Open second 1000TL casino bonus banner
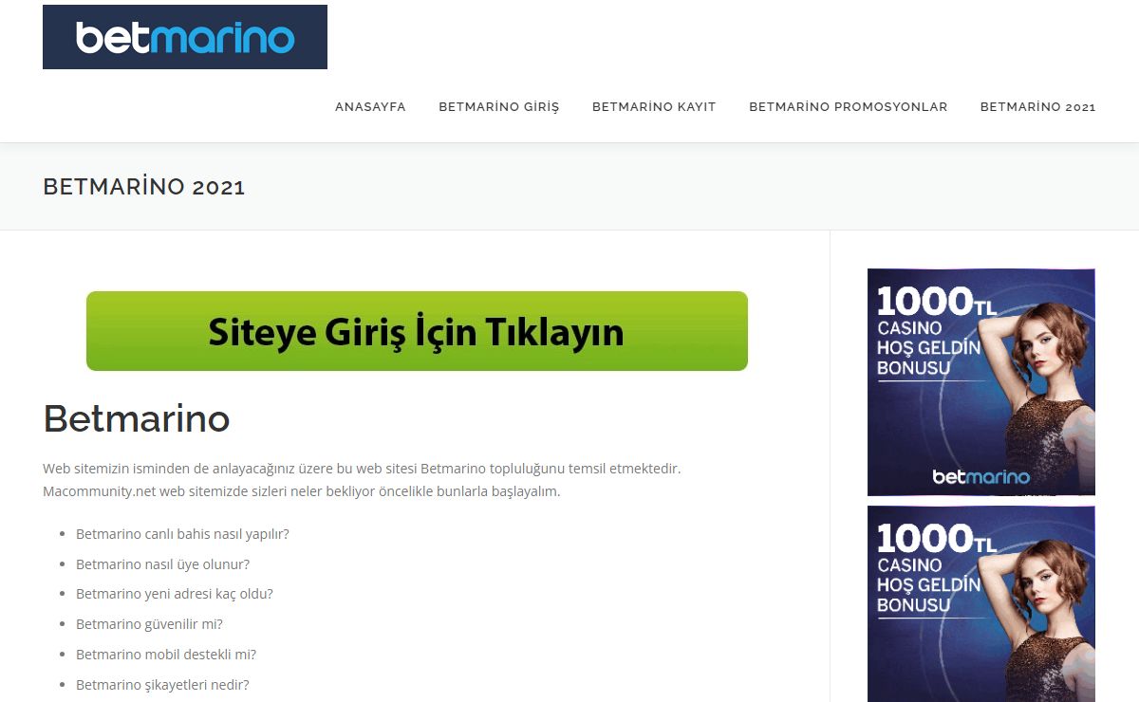 pos(981,604)
